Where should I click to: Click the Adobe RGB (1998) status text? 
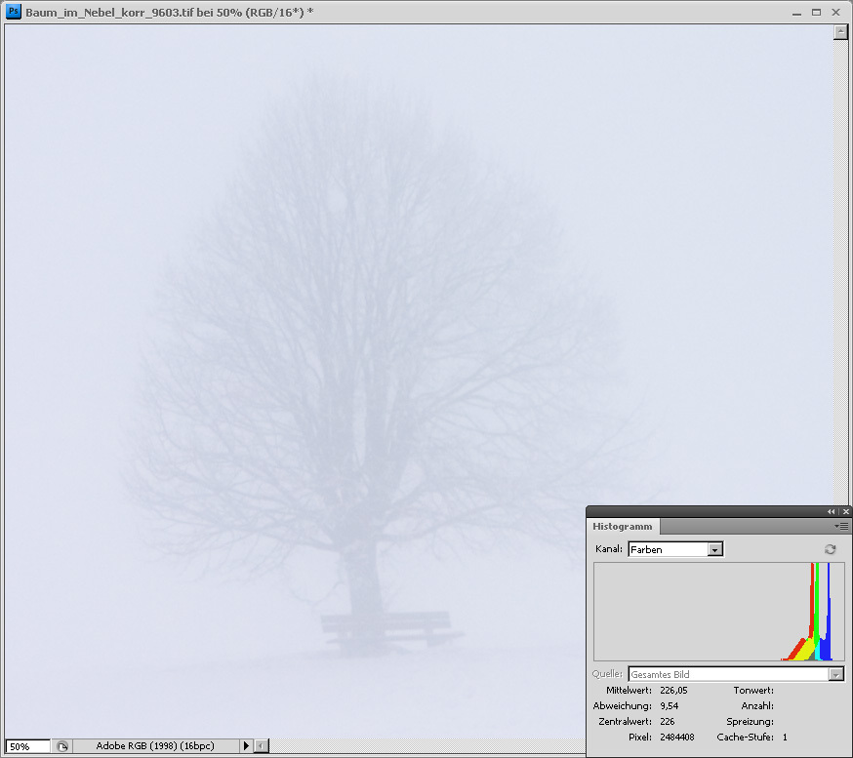click(156, 746)
